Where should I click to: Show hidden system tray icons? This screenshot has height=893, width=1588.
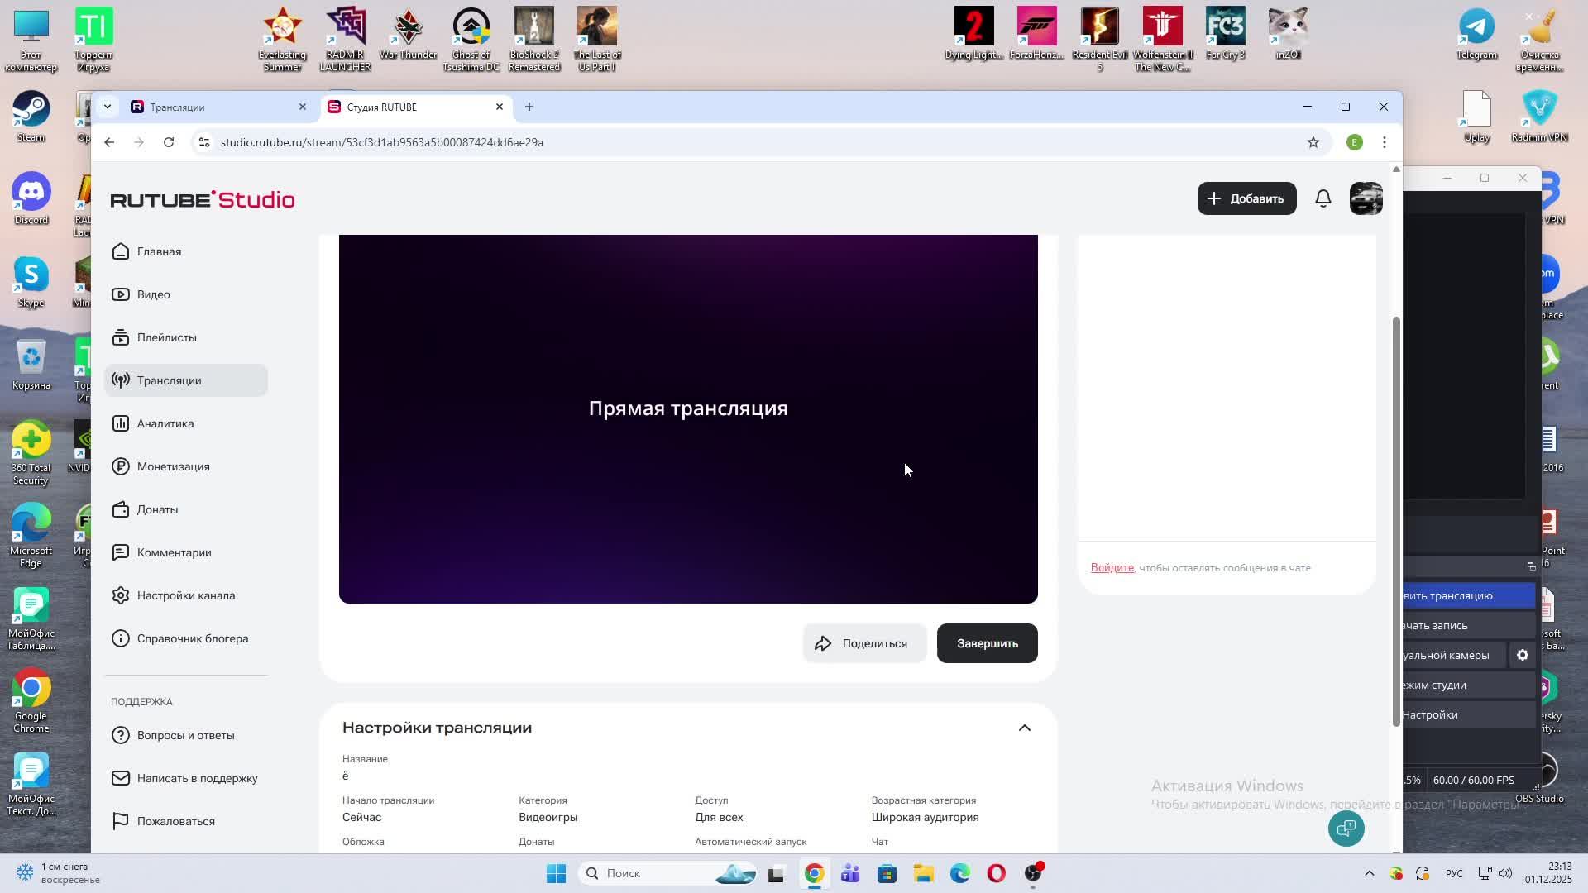(1369, 873)
